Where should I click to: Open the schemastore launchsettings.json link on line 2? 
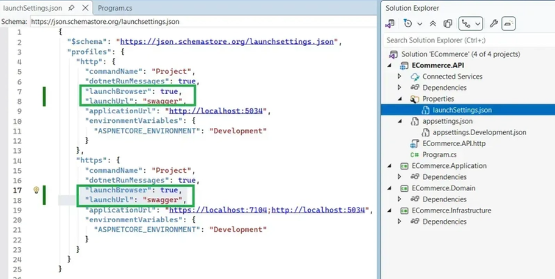click(227, 42)
